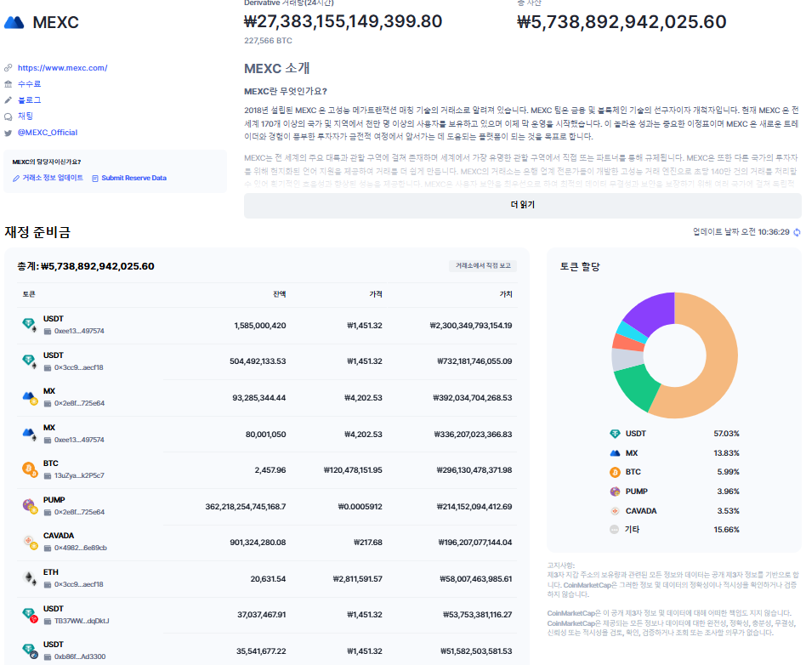This screenshot has width=806, height=665.
Task: Click the 토큰 column header
Action: (x=29, y=294)
